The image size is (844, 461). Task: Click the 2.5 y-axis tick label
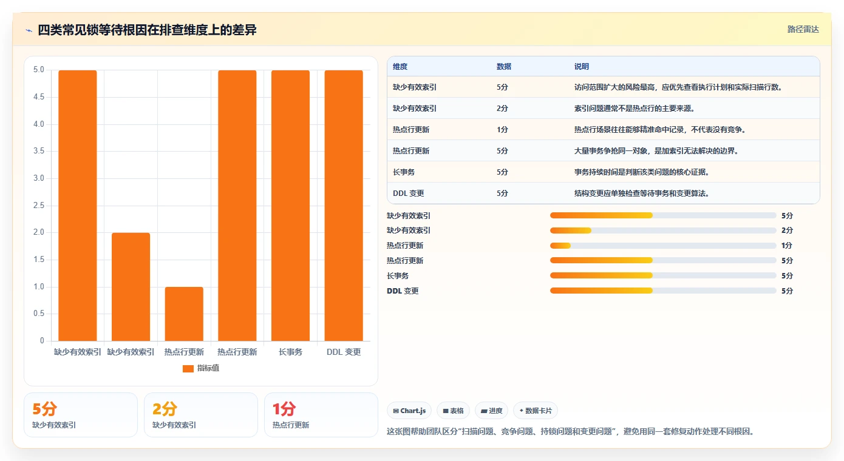click(x=38, y=206)
